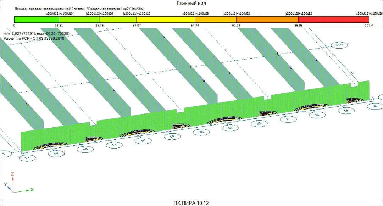This screenshot has height=206, width=383.
Task: Click the legend value 25.76
Action: [x=99, y=25]
